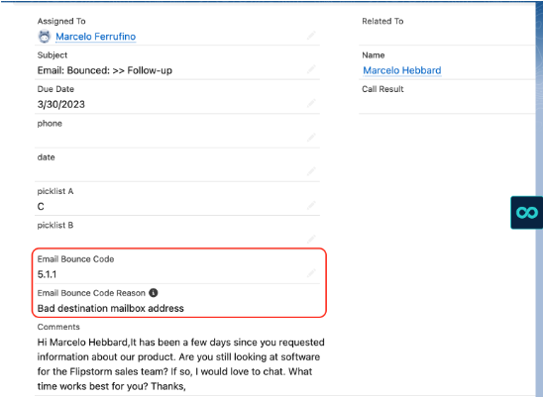Open the infinity logo side widget
The height and width of the screenshot is (398, 543).
pos(526,213)
